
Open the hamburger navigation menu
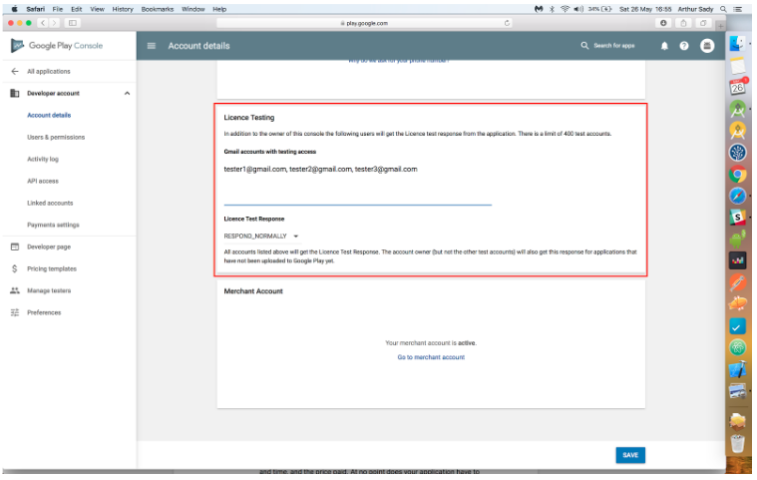(152, 46)
